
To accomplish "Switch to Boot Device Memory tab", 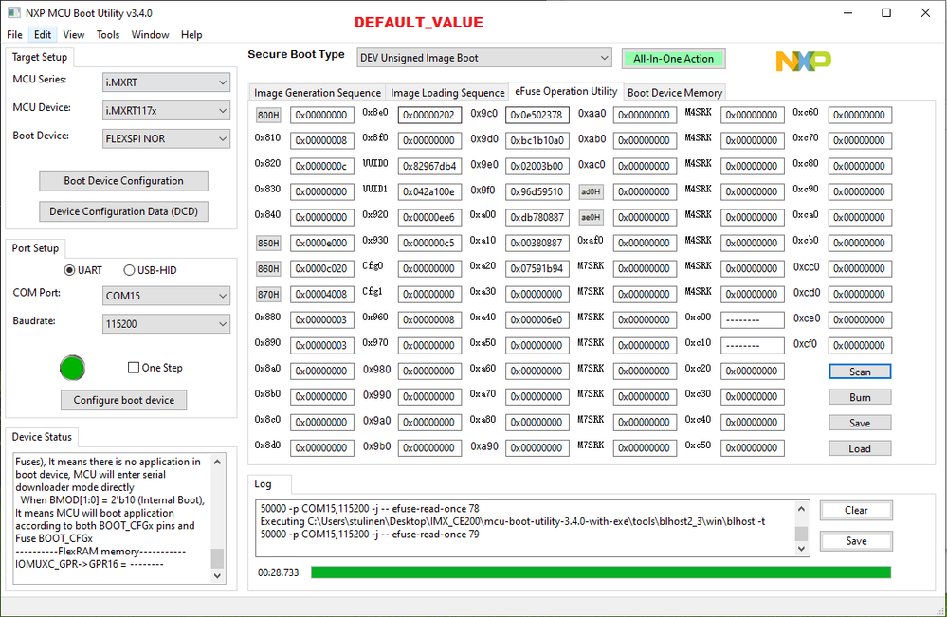I will tap(675, 92).
